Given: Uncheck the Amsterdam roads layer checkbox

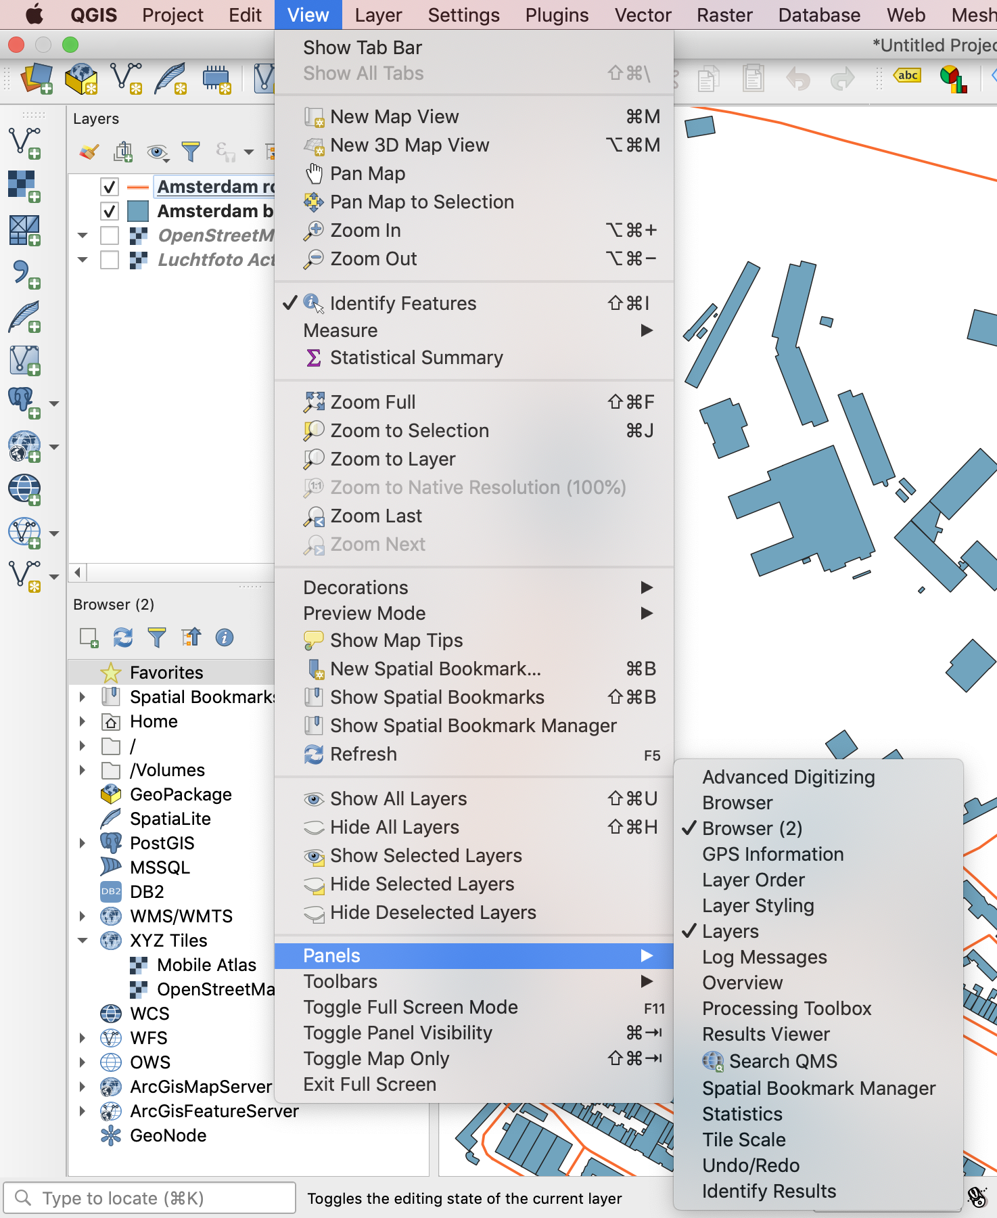Looking at the screenshot, I should coord(110,187).
